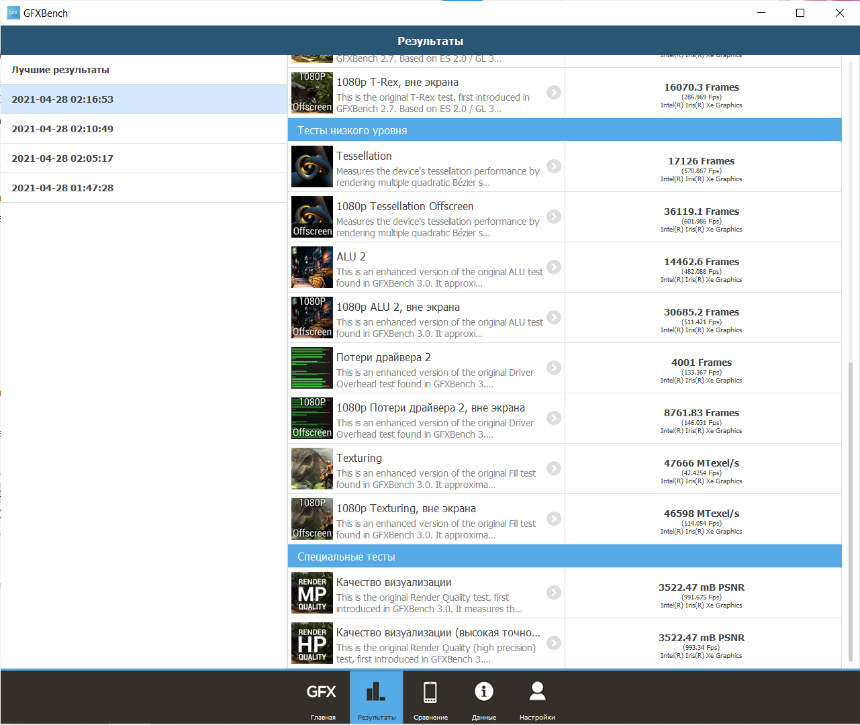This screenshot has width=860, height=725.
Task: Click the 47666 MTexel/s result value
Action: pyautogui.click(x=702, y=463)
